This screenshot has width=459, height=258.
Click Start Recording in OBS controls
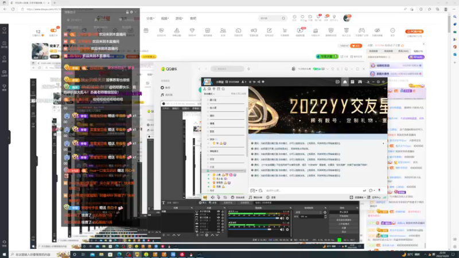[344, 216]
